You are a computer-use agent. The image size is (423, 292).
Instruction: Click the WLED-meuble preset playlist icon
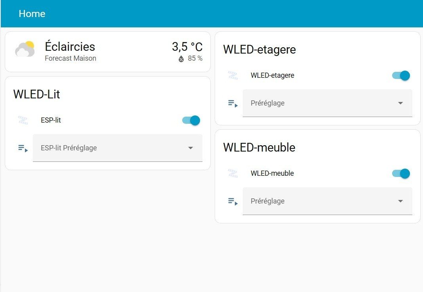tap(233, 201)
